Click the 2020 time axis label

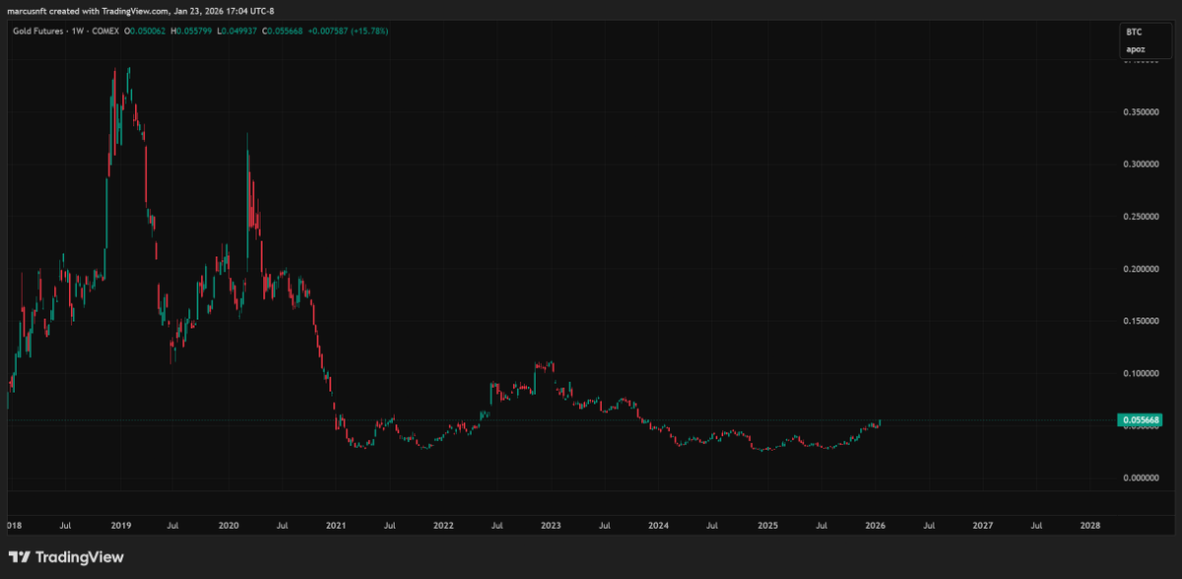click(x=229, y=526)
